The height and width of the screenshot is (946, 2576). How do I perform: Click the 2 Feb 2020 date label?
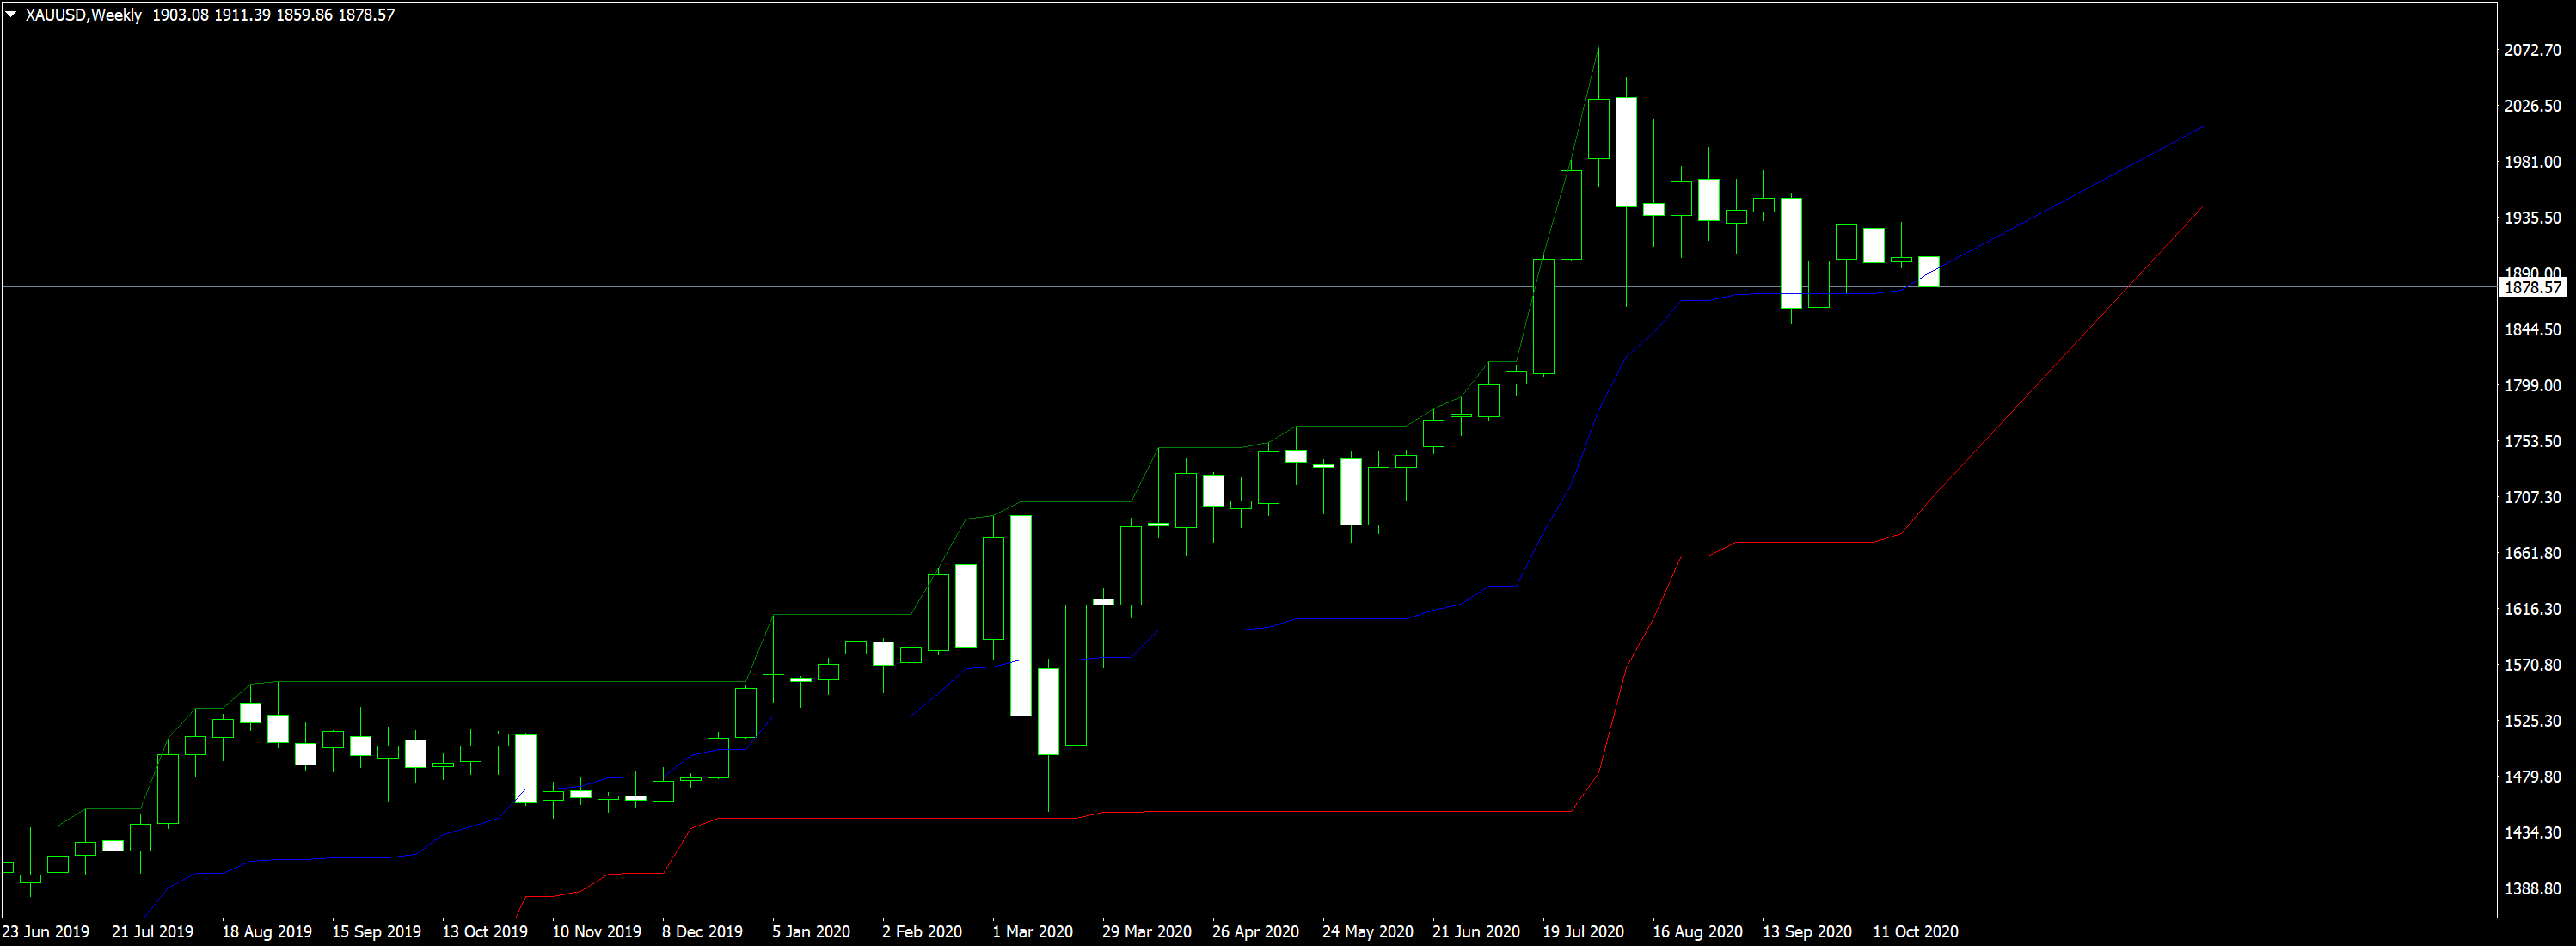pos(922,932)
